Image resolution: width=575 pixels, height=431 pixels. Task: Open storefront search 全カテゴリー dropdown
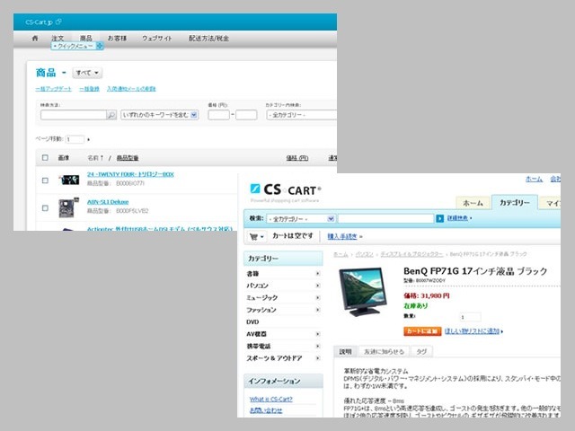tap(301, 219)
